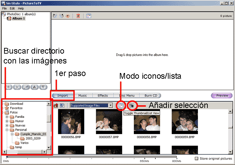The height and width of the screenshot is (165, 235).
Task: Click the Fotos folder icon
Action: point(7,112)
